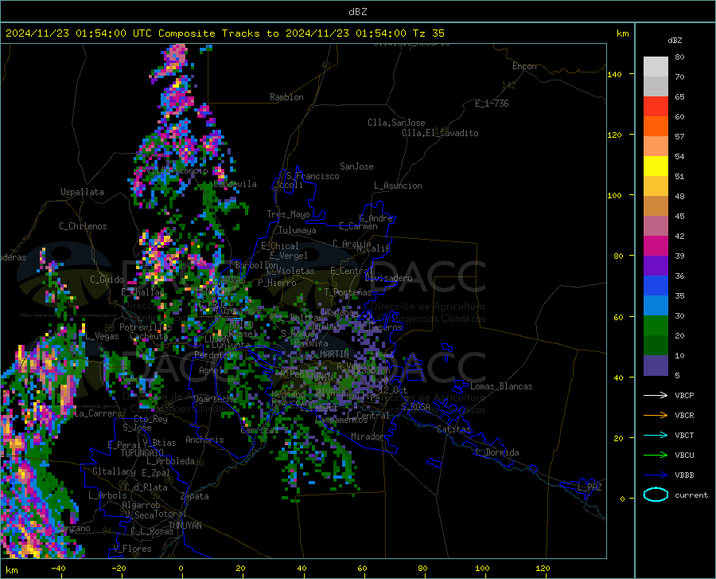Click the green VBCU arrow in legend
This screenshot has height=579, width=716.
(656, 456)
